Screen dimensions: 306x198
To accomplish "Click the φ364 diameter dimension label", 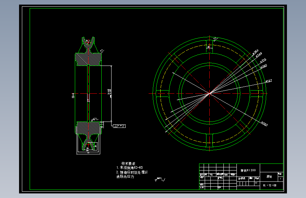I will coord(255,52).
